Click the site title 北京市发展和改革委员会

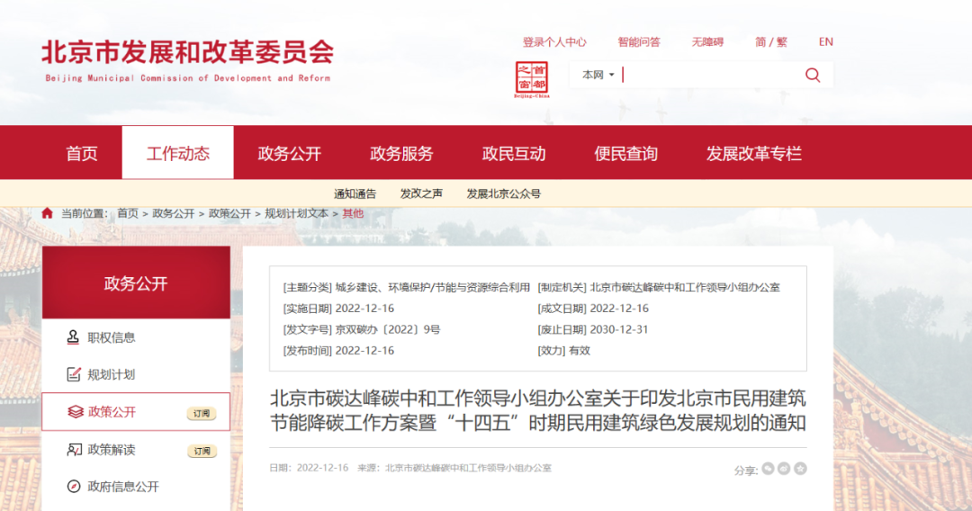pos(188,52)
